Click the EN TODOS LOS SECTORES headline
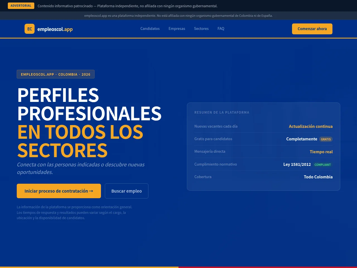The height and width of the screenshot is (268, 357). pos(80,141)
